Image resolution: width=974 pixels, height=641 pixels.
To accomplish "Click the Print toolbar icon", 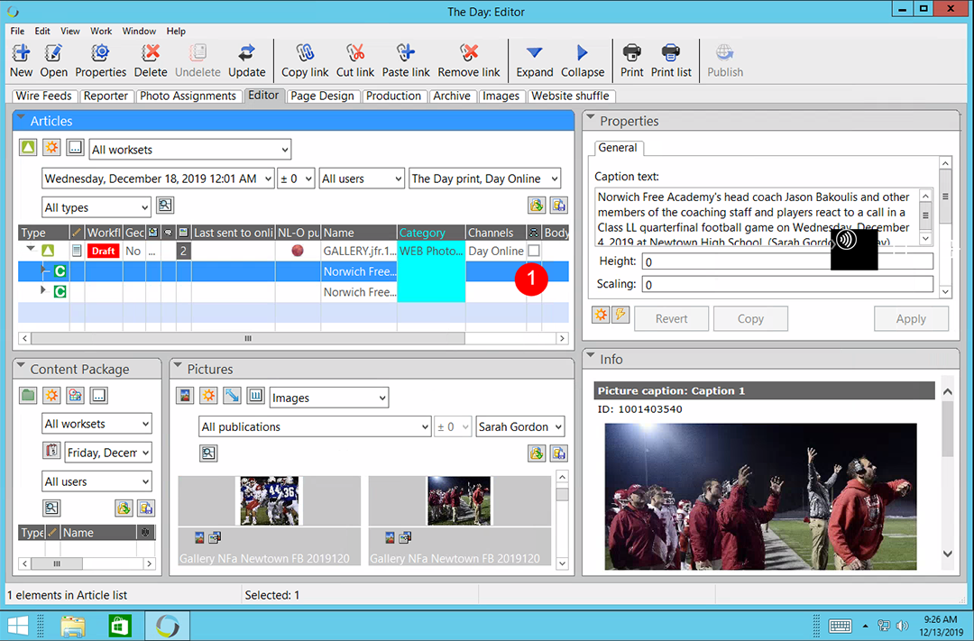I will point(631,61).
